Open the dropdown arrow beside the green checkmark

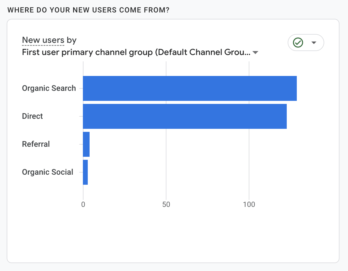tap(314, 43)
